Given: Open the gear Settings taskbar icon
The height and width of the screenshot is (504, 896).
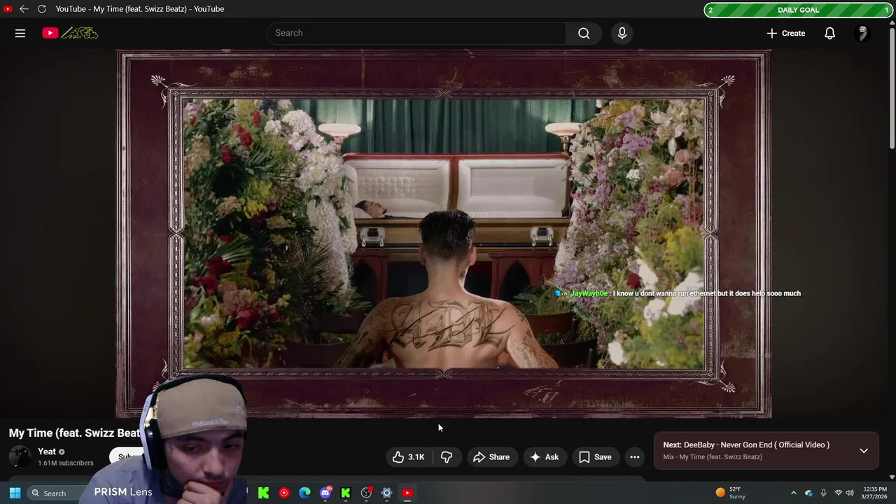Looking at the screenshot, I should click(x=386, y=493).
